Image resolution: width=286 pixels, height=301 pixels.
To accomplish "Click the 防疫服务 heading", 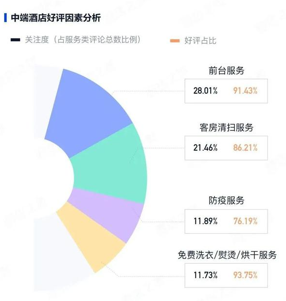I will coord(227,200).
